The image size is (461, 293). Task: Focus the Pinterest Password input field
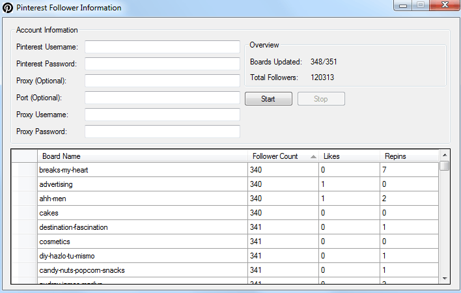pos(162,64)
